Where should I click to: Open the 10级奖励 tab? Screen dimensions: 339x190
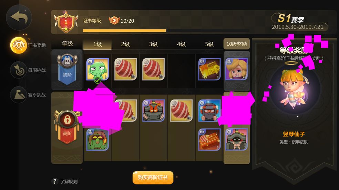(237, 44)
